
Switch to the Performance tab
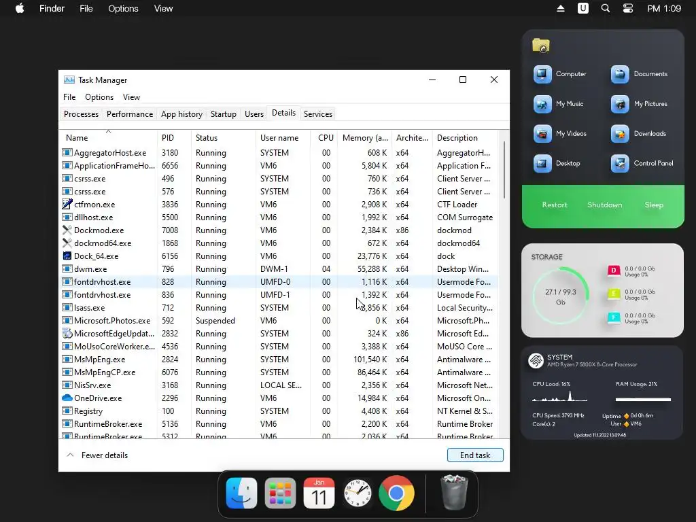pos(130,114)
